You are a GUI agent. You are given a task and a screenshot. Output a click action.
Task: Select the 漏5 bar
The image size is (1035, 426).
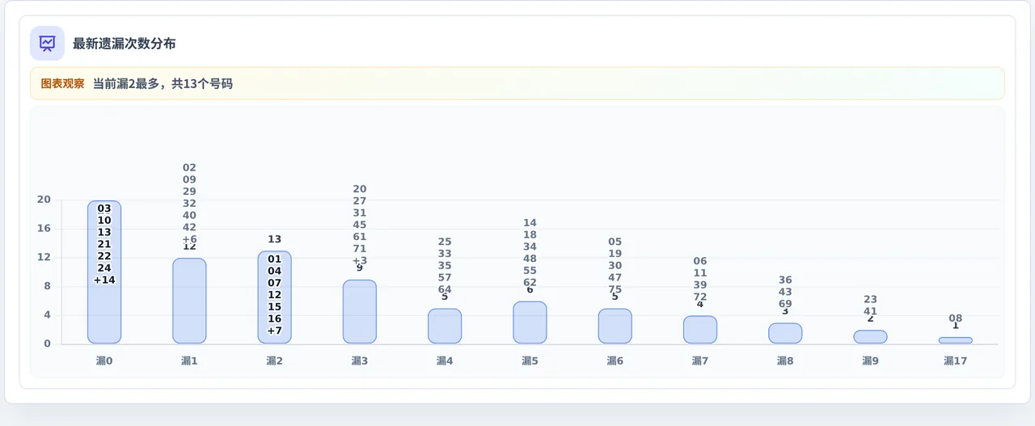pyautogui.click(x=530, y=323)
